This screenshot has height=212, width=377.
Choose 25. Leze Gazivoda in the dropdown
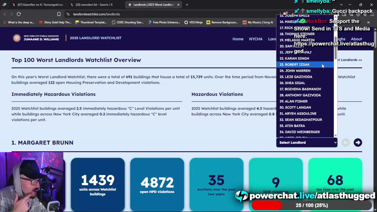click(305, 77)
